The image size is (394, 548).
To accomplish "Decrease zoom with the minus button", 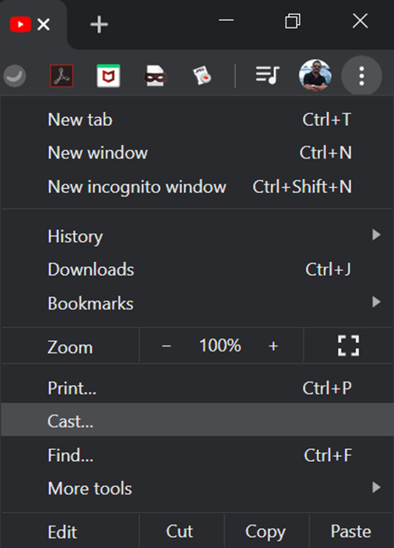I will [x=167, y=346].
